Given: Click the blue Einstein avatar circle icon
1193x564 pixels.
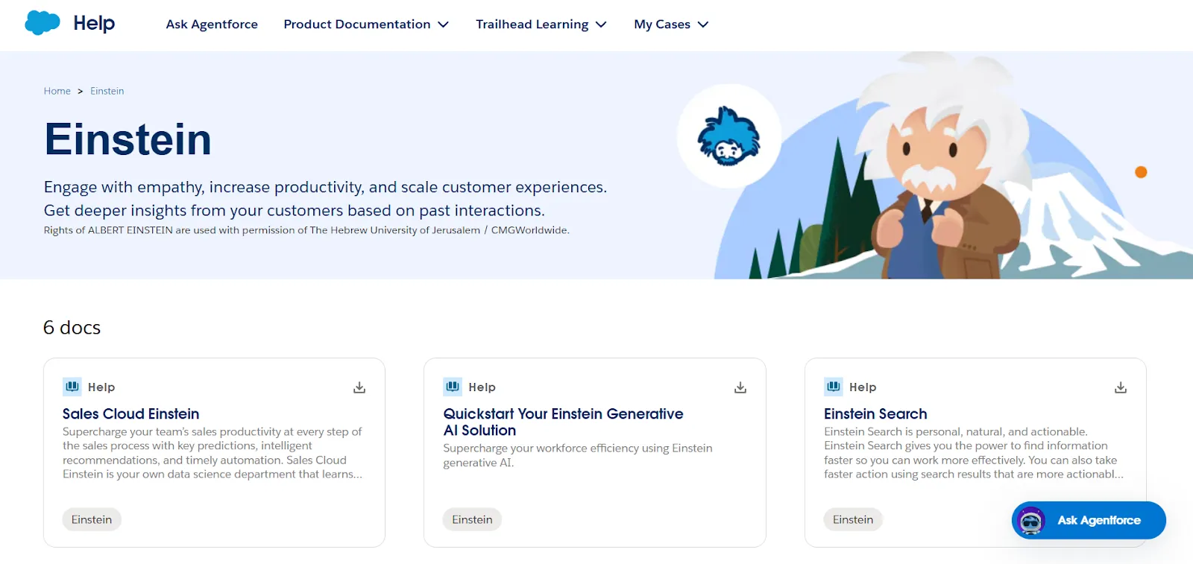Looking at the screenshot, I should 728,136.
